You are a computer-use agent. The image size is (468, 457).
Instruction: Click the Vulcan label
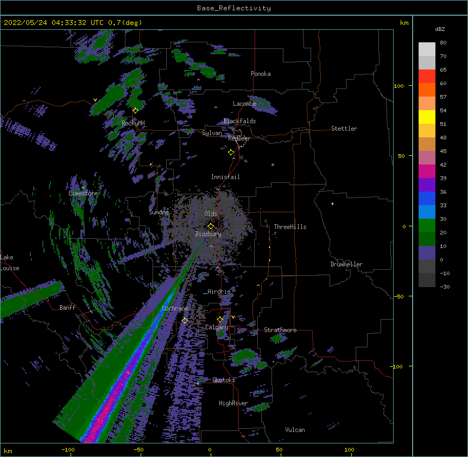click(295, 430)
